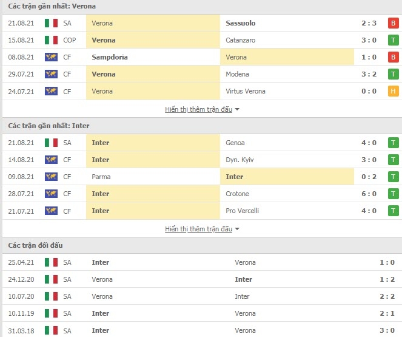The height and width of the screenshot is (337, 402).
Task: Click the dropdown arrow beside Verona's show-more link
Action: click(x=237, y=109)
